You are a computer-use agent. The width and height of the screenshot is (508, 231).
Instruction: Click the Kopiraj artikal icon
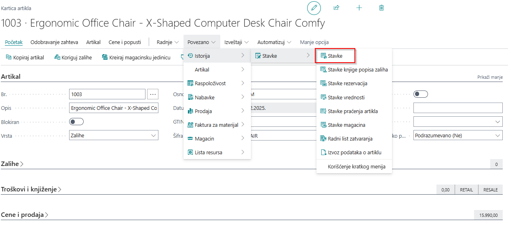pos(8,57)
